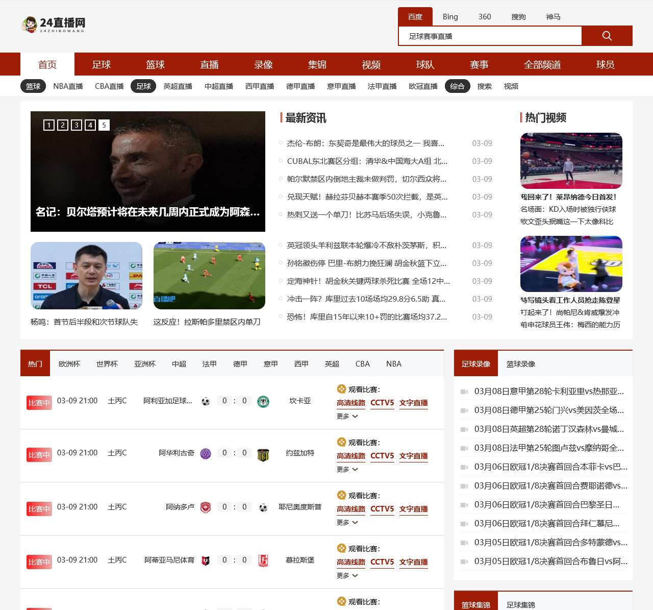Click the 比赛中 badge for 坎卡亚 match
Image resolution: width=653 pixels, height=610 pixels.
point(39,403)
